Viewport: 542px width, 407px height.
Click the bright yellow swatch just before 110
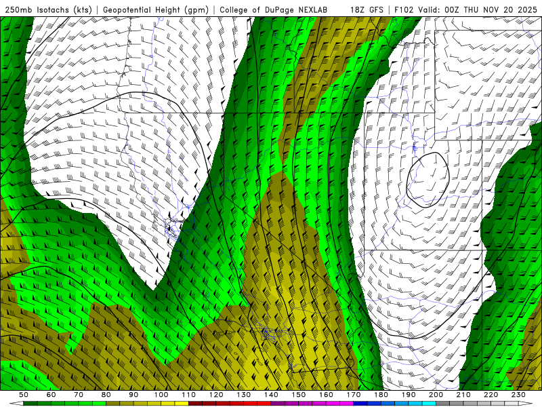pyautogui.click(x=182, y=404)
